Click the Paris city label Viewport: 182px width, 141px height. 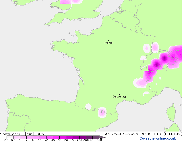coord(109,43)
